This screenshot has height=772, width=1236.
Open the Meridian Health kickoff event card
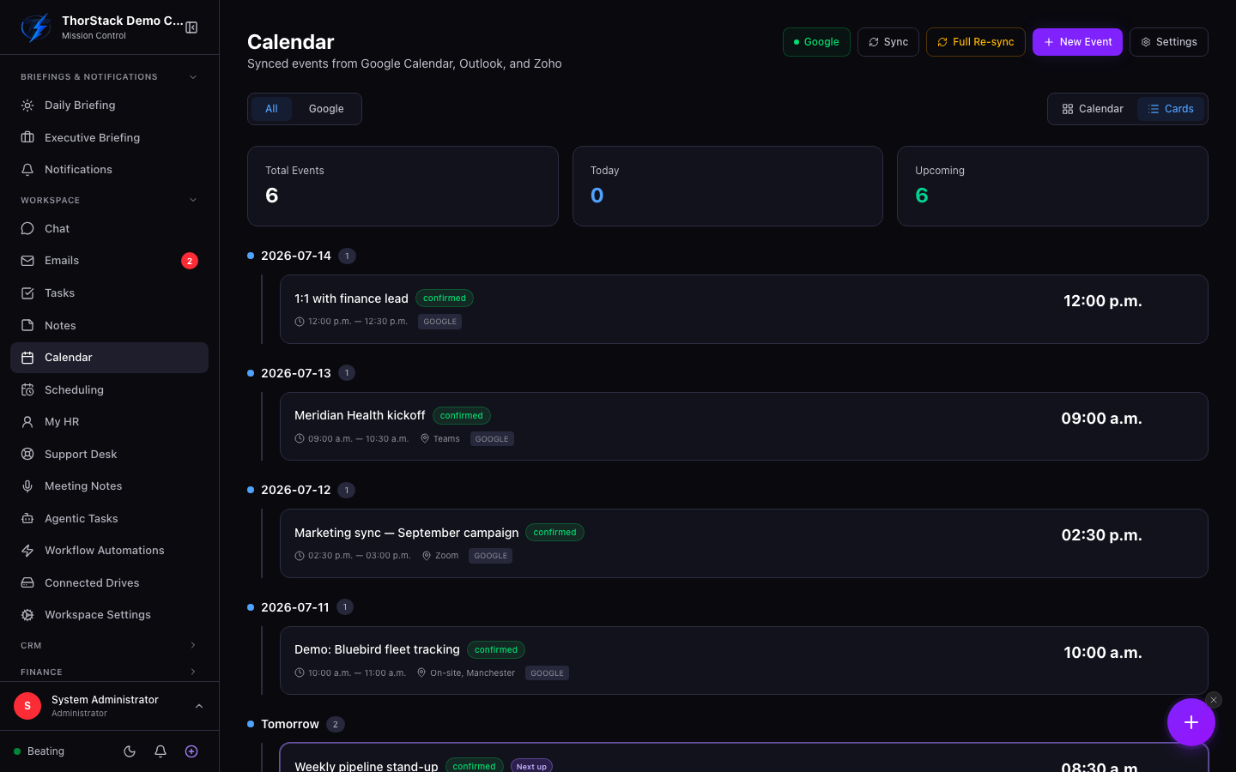coord(743,426)
